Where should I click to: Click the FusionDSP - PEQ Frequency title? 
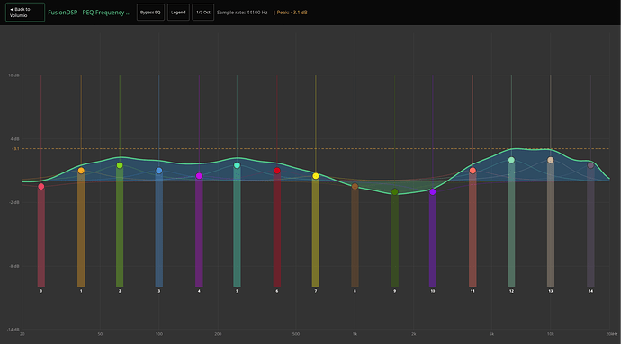pos(89,13)
